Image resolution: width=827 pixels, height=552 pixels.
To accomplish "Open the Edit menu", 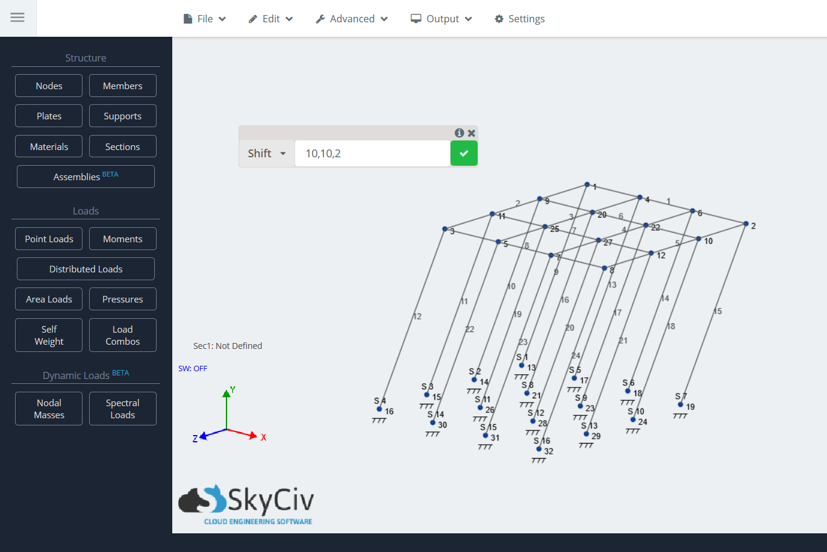I will click(x=270, y=19).
